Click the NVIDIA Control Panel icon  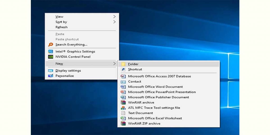[x=50, y=57]
